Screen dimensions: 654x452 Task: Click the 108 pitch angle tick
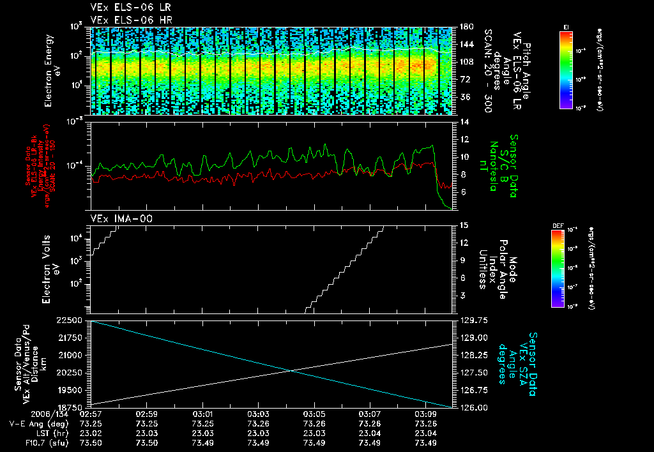point(467,62)
